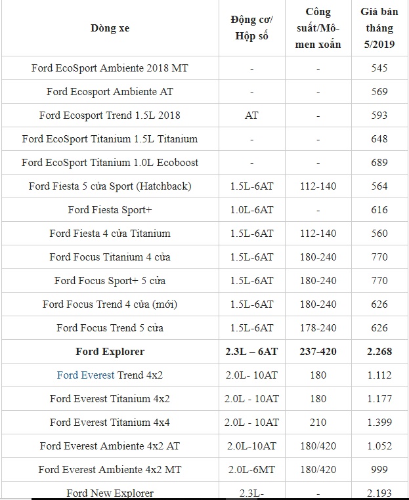The height and width of the screenshot is (500, 409).
Task: Click Ford Fiesta 4 cửa Titanium name
Action: pyautogui.click(x=110, y=234)
